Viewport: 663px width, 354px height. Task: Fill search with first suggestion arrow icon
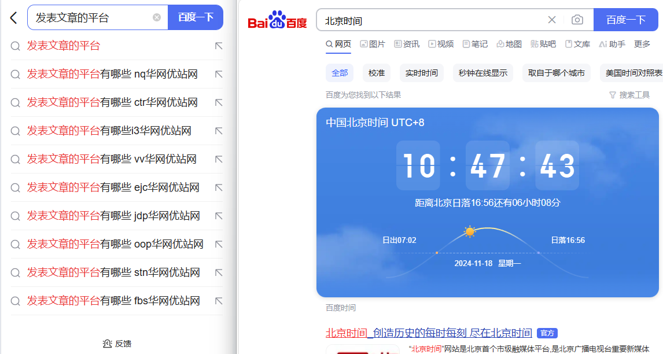(219, 46)
